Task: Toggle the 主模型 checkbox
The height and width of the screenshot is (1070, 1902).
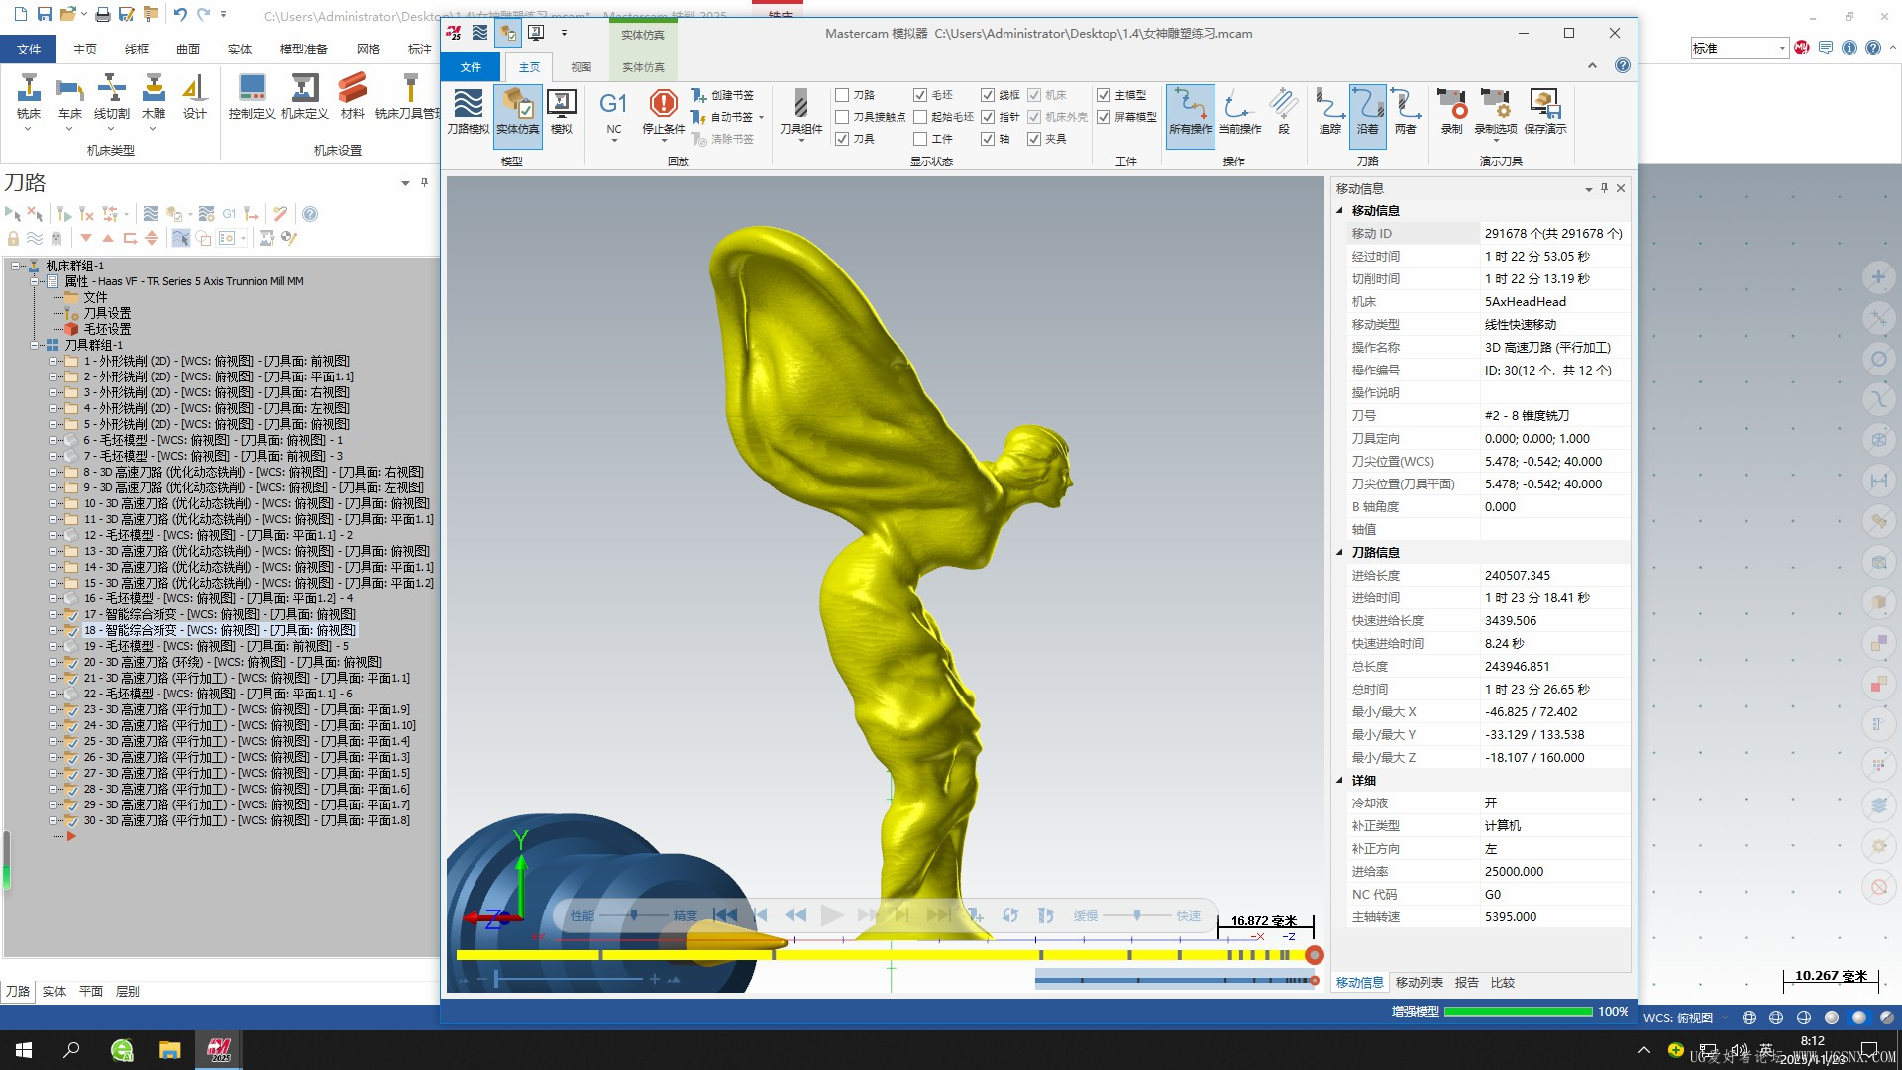Action: [1104, 95]
